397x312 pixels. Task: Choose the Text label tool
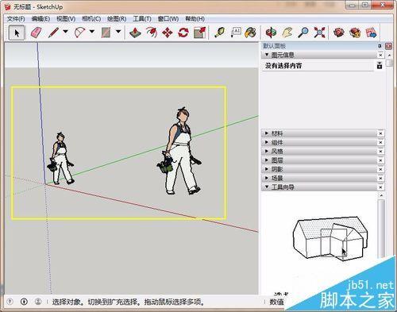click(236, 33)
